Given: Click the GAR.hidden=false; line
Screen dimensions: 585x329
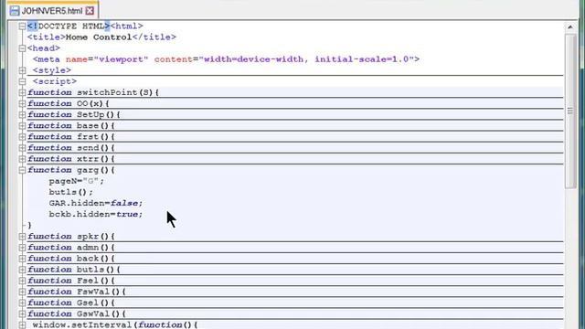Looking at the screenshot, I should (x=96, y=203).
